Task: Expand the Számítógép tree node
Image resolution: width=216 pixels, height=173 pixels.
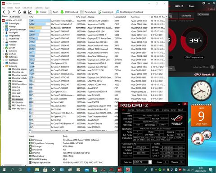Action: click(x=4, y=23)
